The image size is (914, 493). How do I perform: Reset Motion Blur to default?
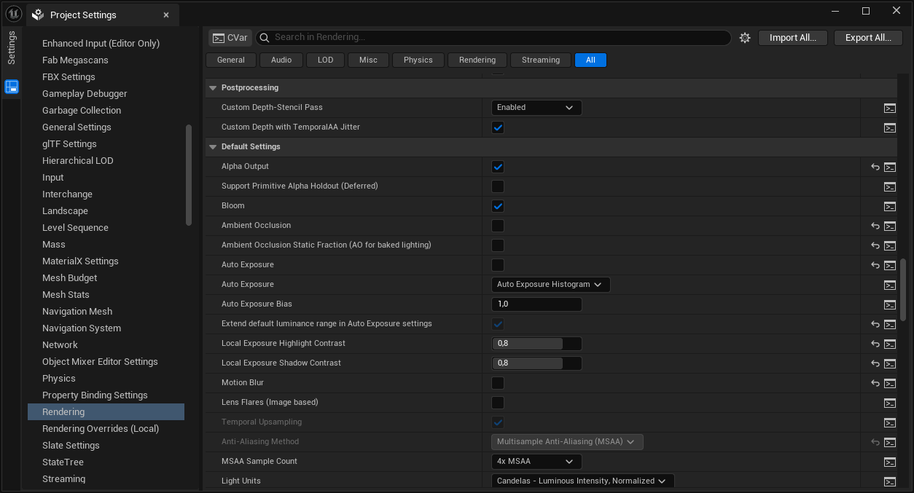pyautogui.click(x=875, y=383)
